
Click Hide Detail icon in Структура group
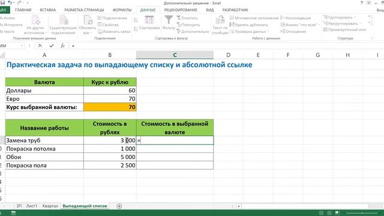pos(370,23)
